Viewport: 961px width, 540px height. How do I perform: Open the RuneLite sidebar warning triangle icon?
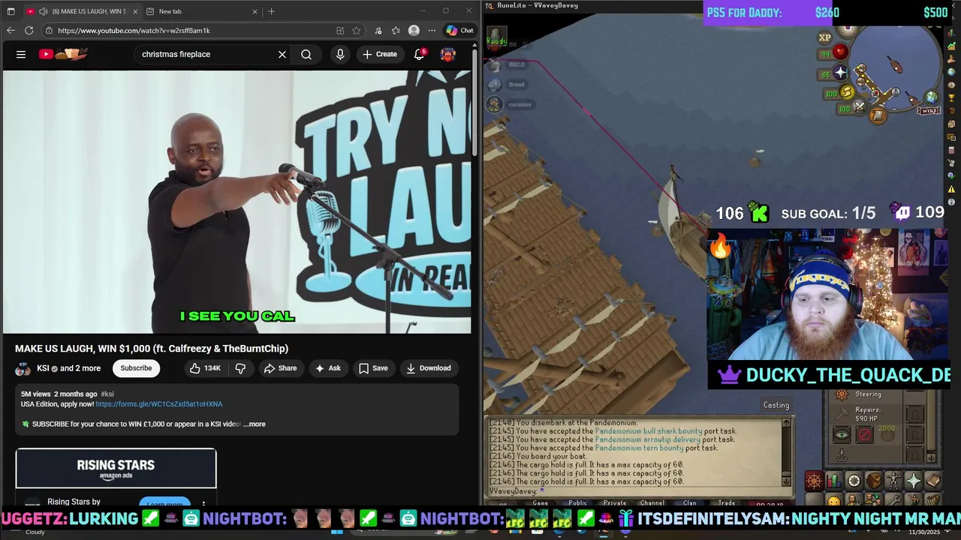951,189
